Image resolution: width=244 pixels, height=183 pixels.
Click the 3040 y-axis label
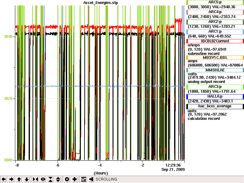pos(8,37)
